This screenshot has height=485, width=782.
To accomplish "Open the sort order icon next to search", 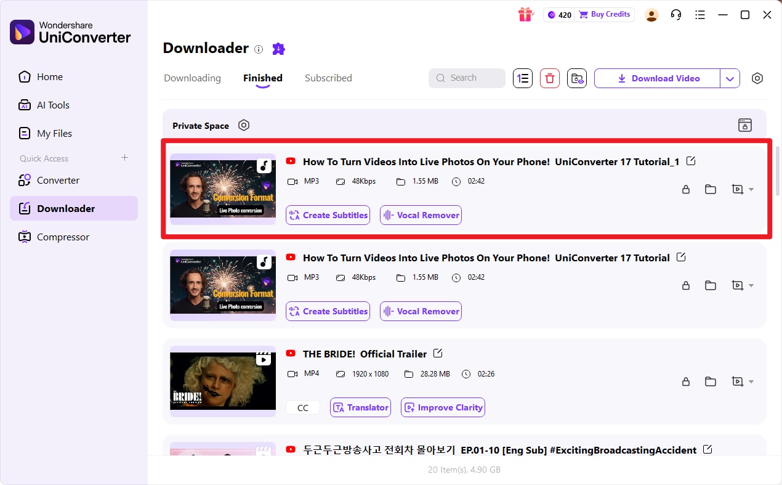I will tap(522, 78).
